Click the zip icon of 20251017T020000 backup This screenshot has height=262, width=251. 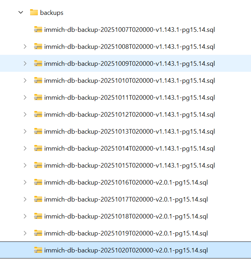(x=38, y=199)
